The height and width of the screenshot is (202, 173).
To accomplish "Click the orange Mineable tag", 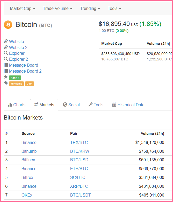I will point(16,84).
